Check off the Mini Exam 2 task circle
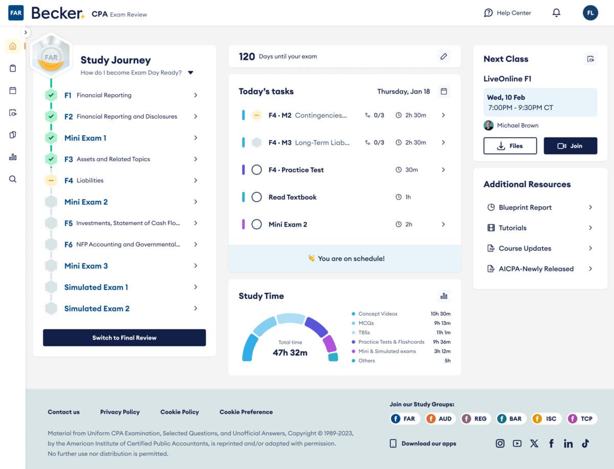 click(x=257, y=224)
